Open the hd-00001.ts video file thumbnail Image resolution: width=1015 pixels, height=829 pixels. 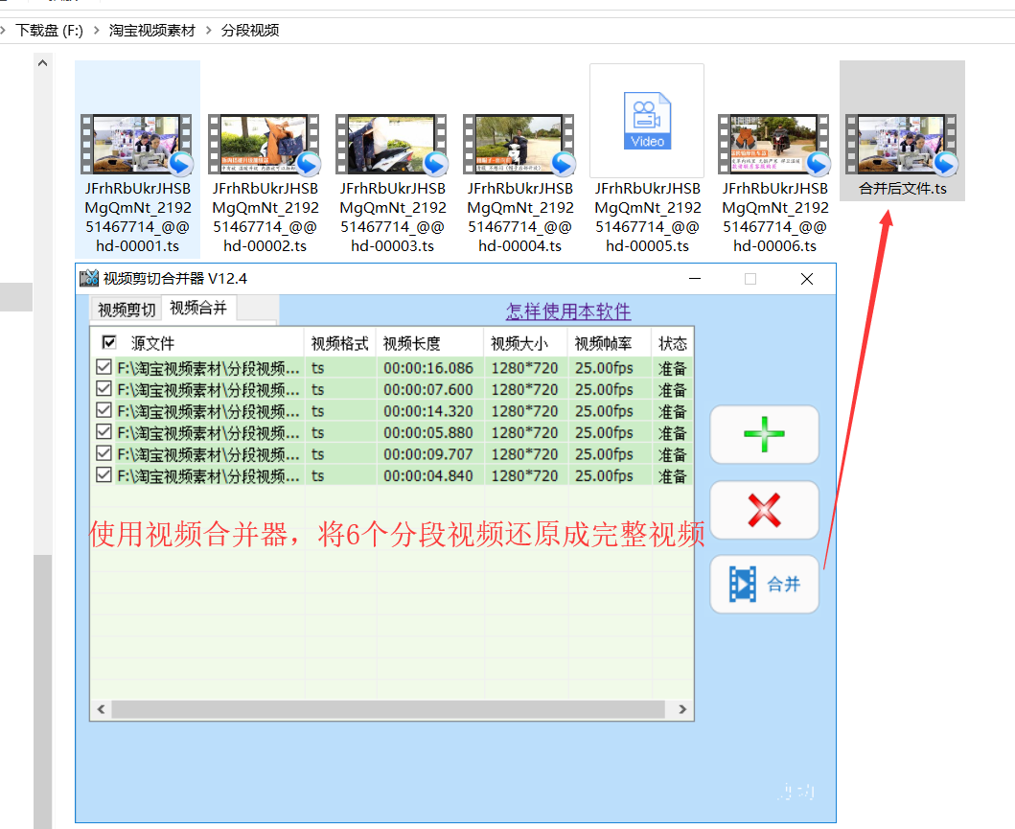137,146
